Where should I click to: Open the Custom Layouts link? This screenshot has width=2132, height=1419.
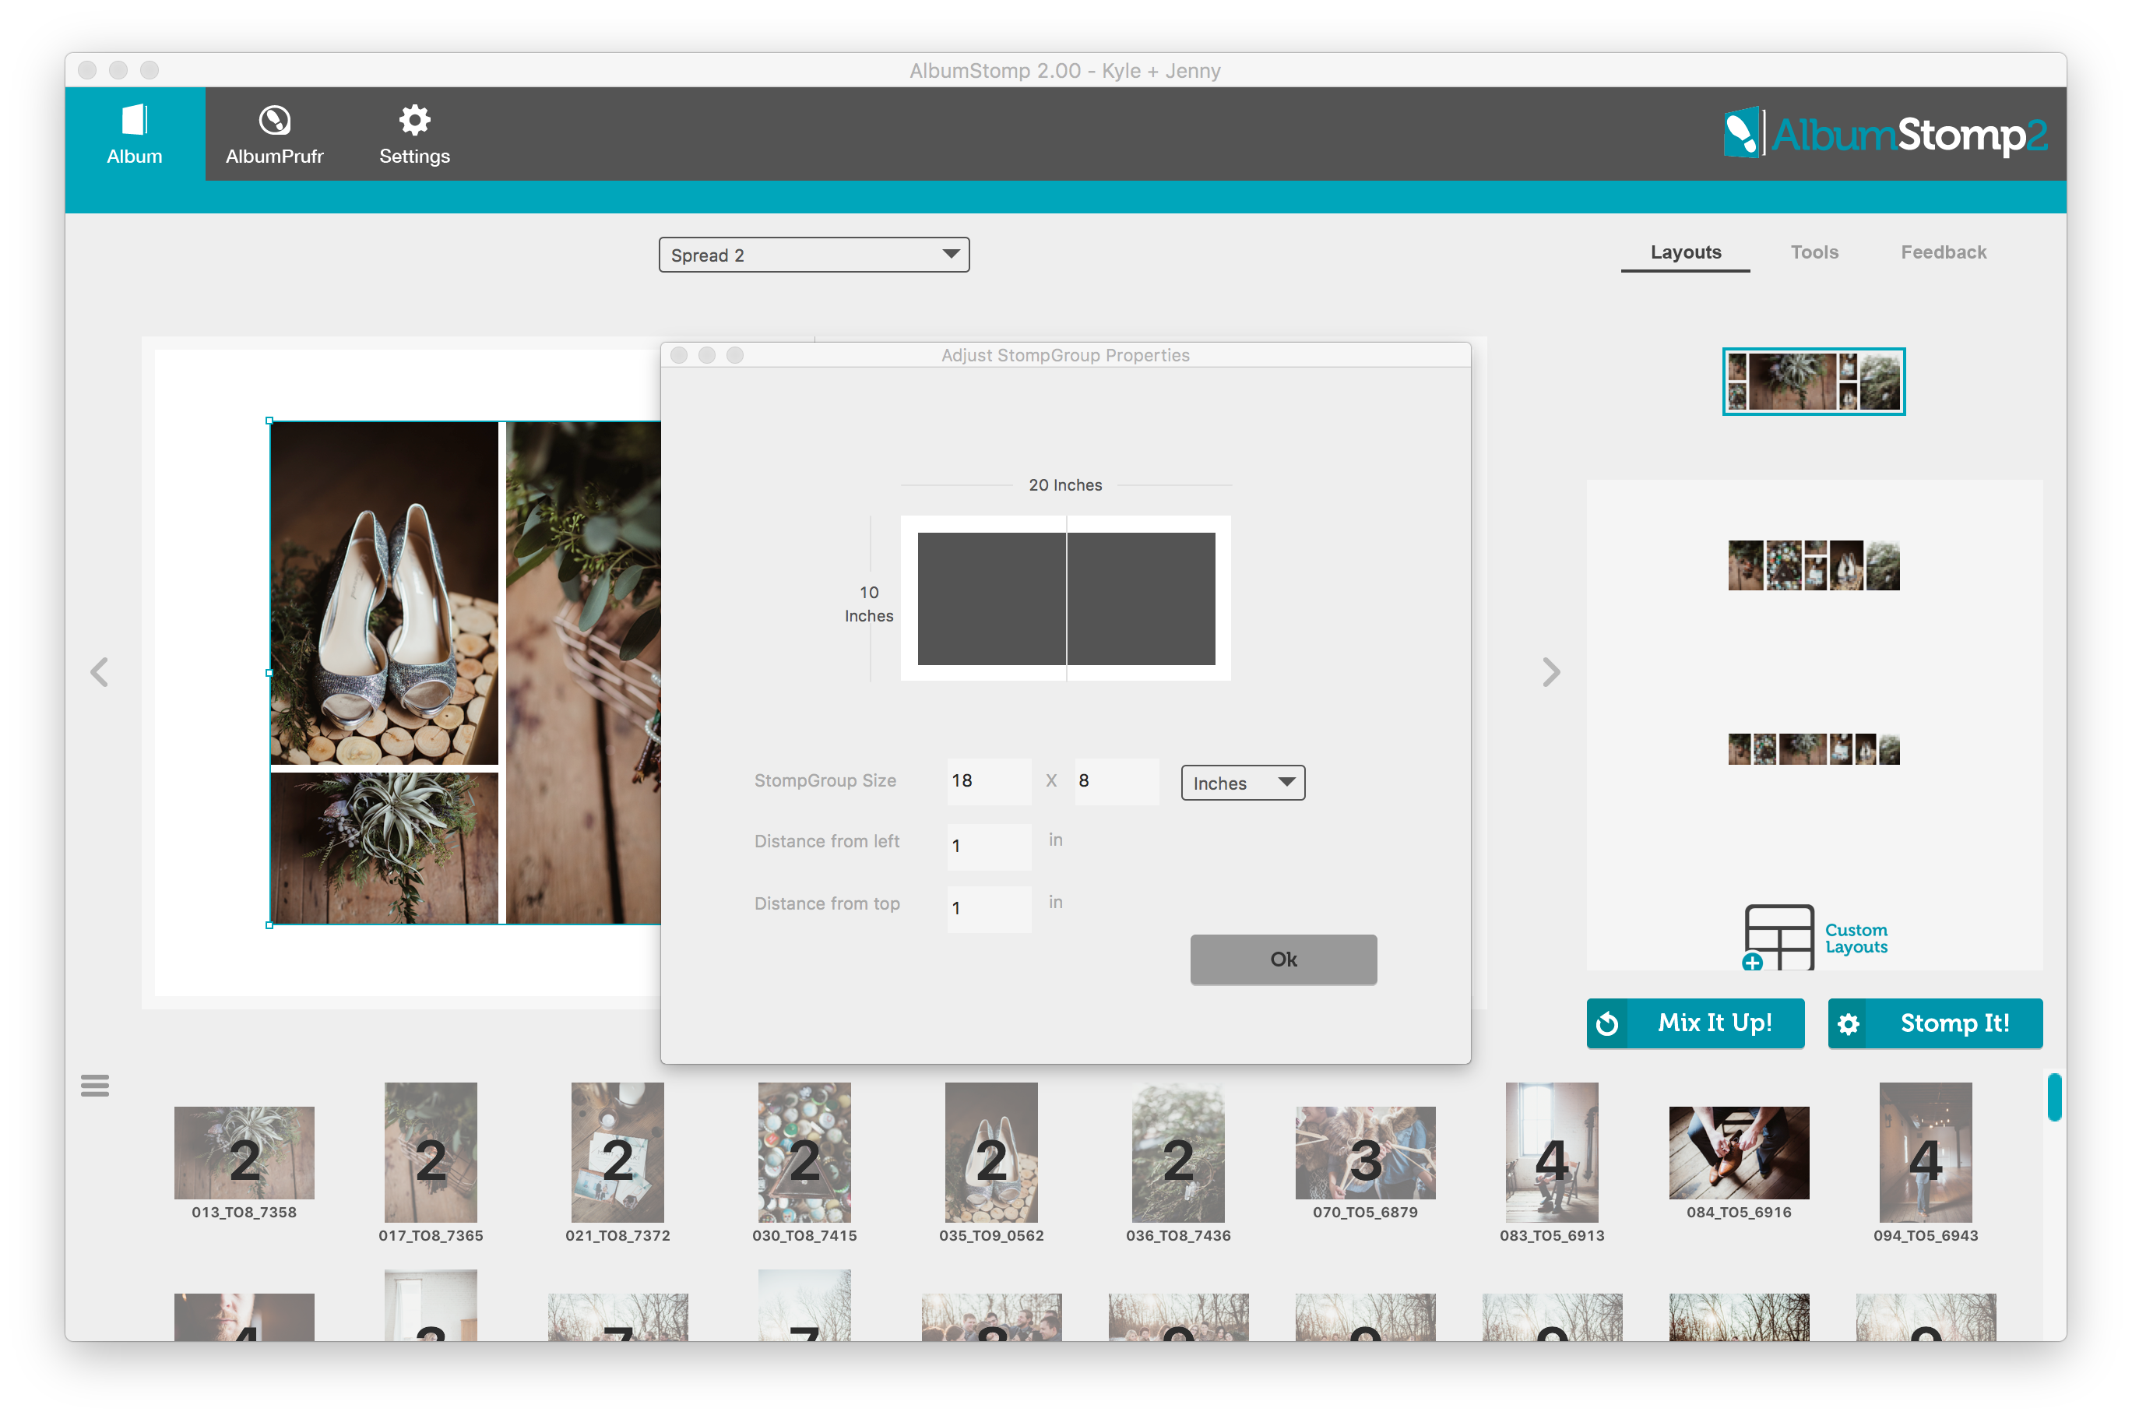click(x=1856, y=938)
